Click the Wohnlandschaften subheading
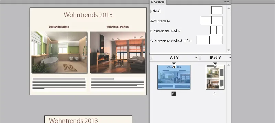Image resolution: width=275 pixels, height=123 pixels. (118, 27)
